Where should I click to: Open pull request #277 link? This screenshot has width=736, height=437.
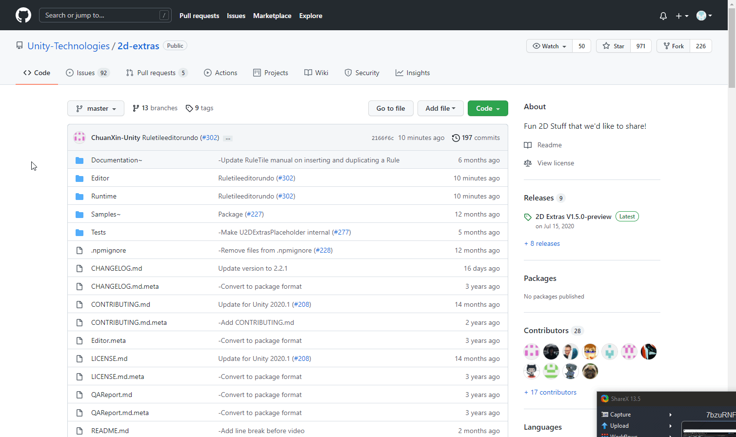(341, 232)
